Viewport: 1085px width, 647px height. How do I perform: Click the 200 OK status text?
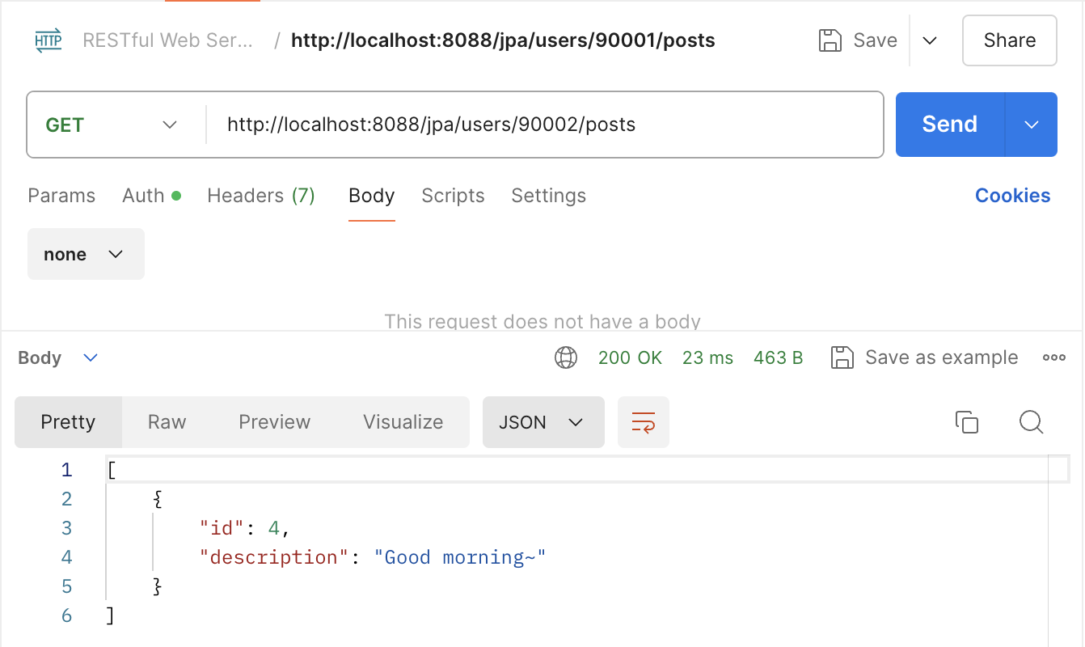point(630,357)
